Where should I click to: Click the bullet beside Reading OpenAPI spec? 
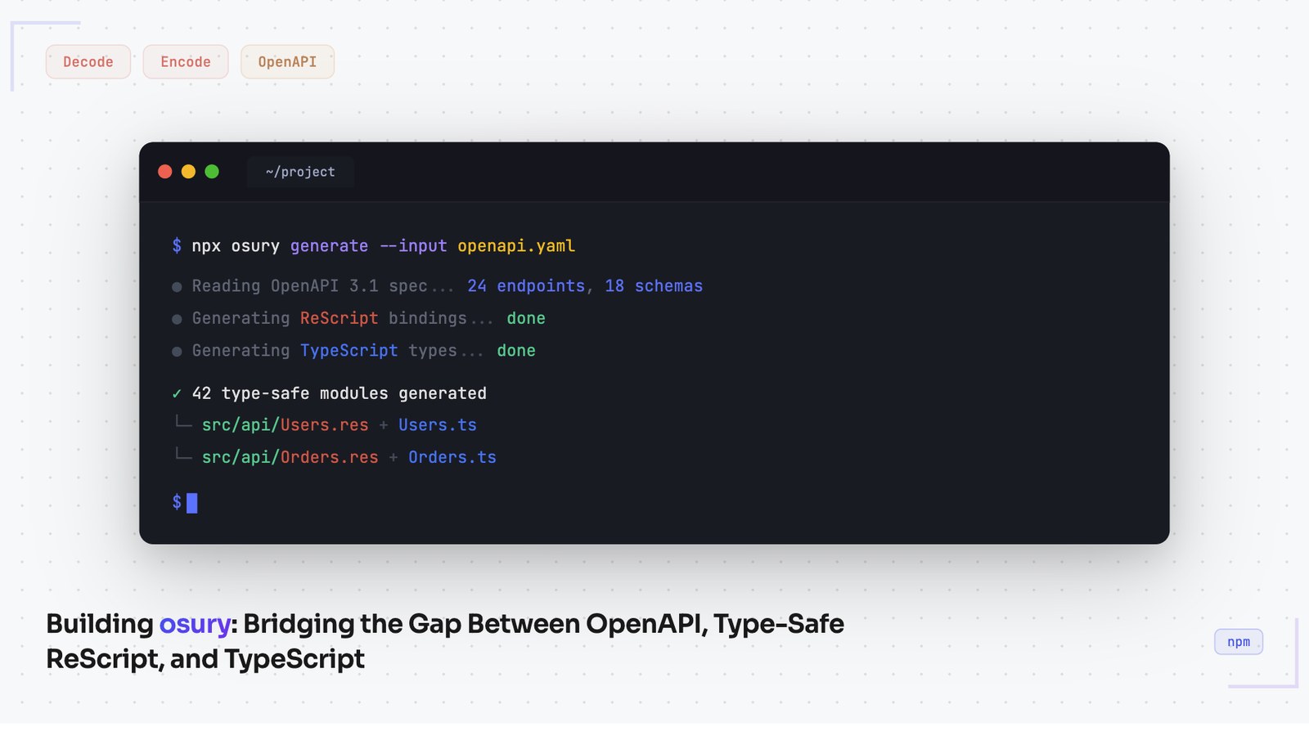(x=176, y=286)
